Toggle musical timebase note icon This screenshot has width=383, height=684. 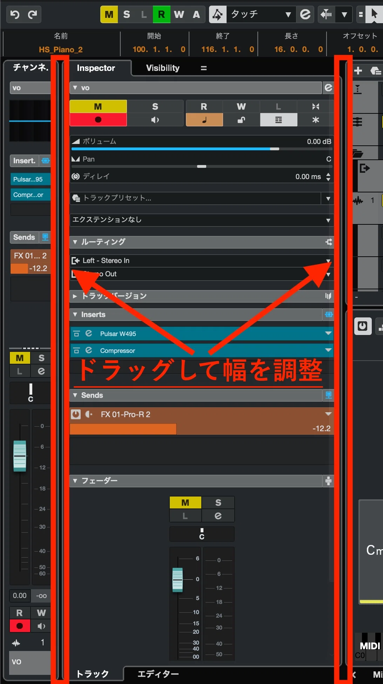pos(204,120)
